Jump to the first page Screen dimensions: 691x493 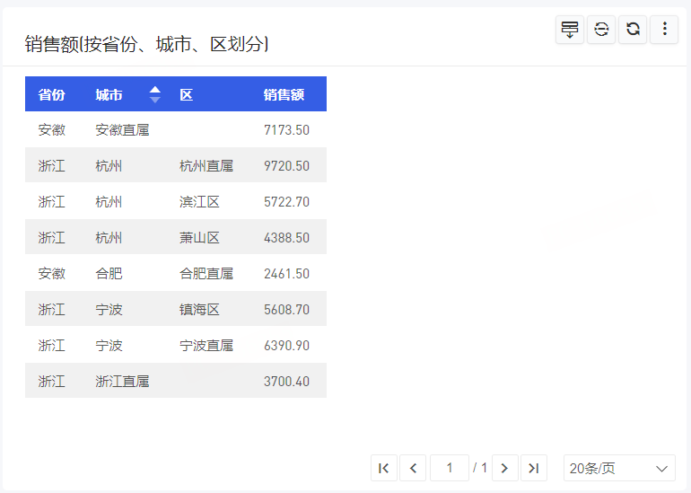point(383,468)
